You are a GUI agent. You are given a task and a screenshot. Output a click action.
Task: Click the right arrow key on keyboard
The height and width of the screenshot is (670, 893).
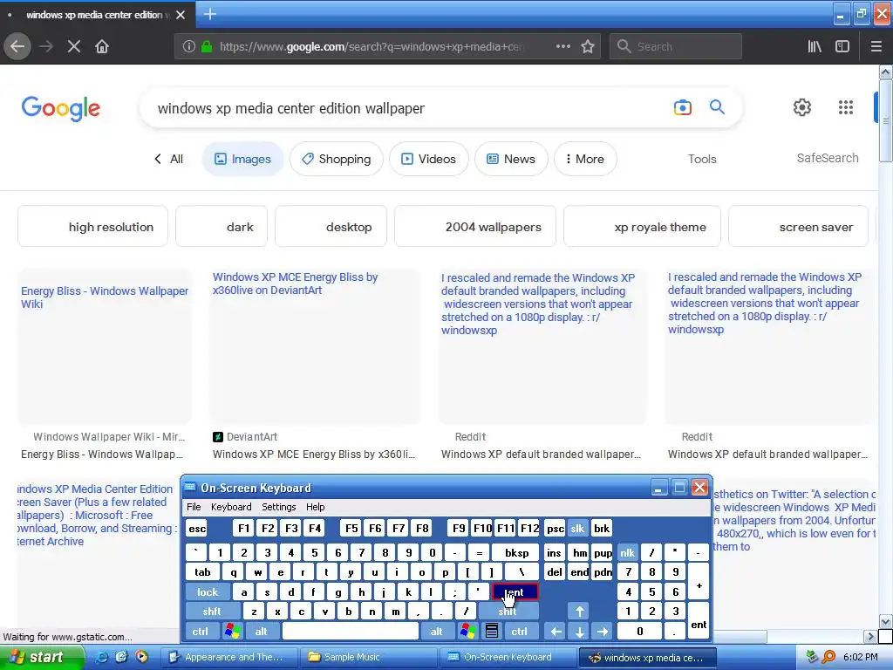point(603,631)
